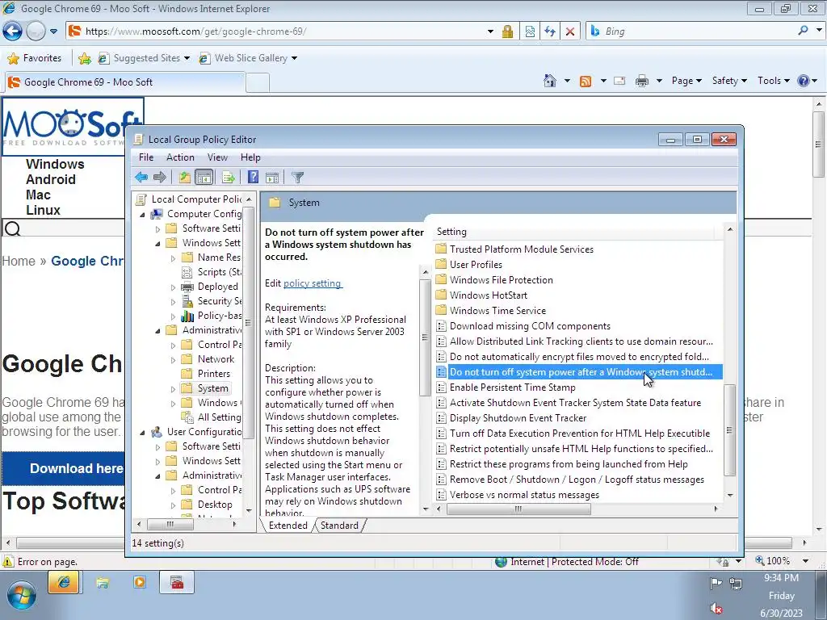Click the Windows category link
Screen dimensions: 827x620
click(x=55, y=164)
